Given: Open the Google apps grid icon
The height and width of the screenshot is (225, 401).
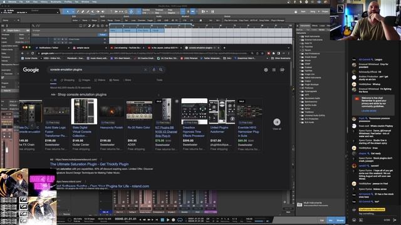Looking at the screenshot, I should [274, 69].
